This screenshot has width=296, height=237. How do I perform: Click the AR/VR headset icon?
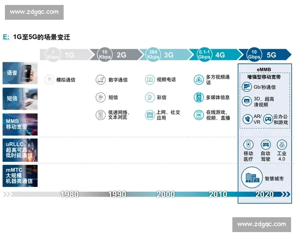tap(248, 119)
